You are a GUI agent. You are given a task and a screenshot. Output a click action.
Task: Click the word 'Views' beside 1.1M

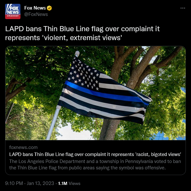[x=74, y=183]
